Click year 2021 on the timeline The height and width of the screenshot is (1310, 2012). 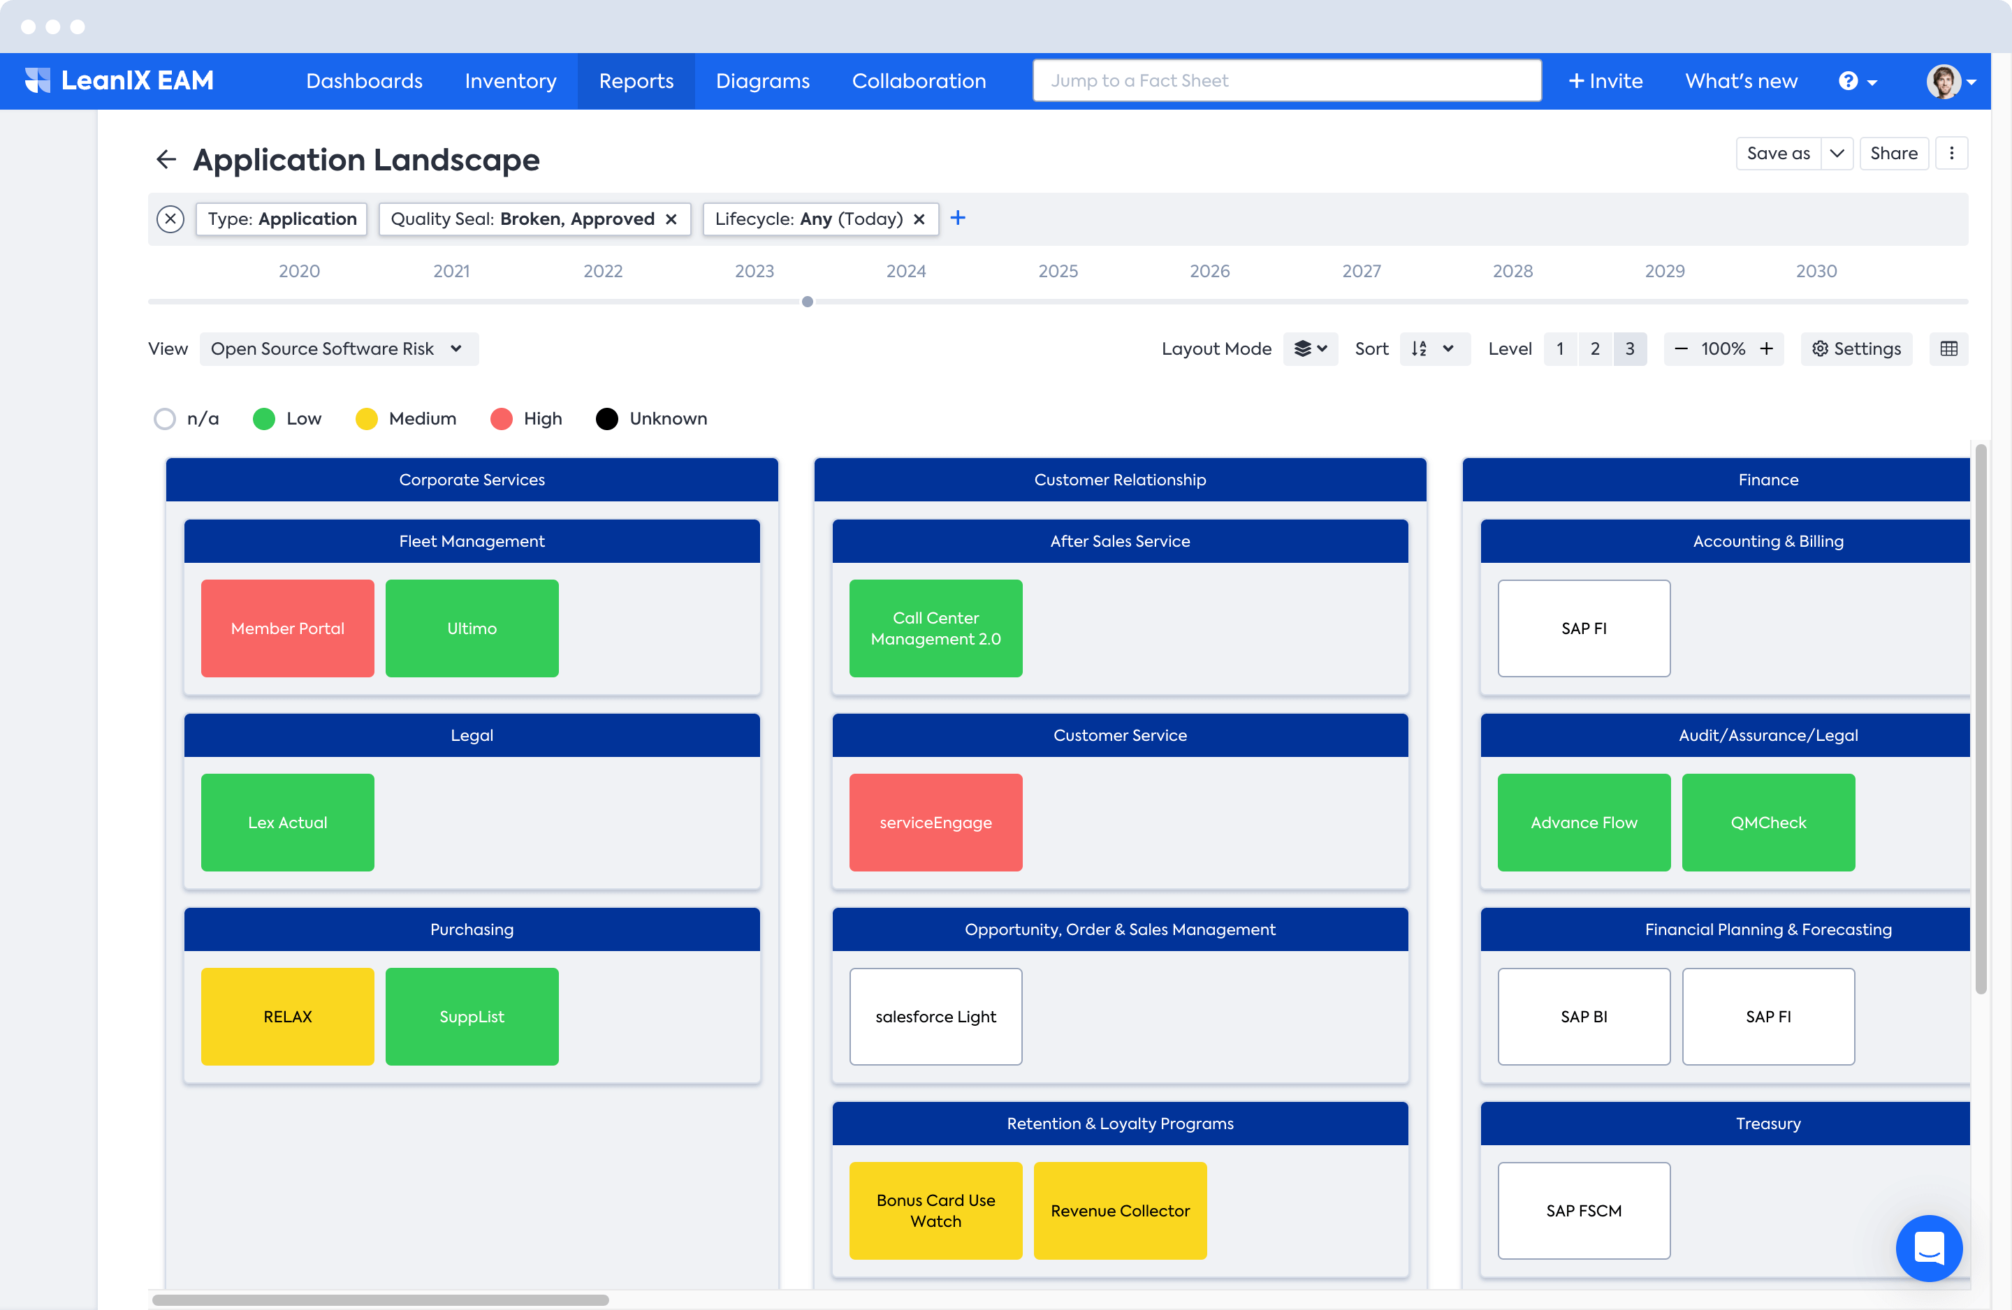click(x=451, y=270)
